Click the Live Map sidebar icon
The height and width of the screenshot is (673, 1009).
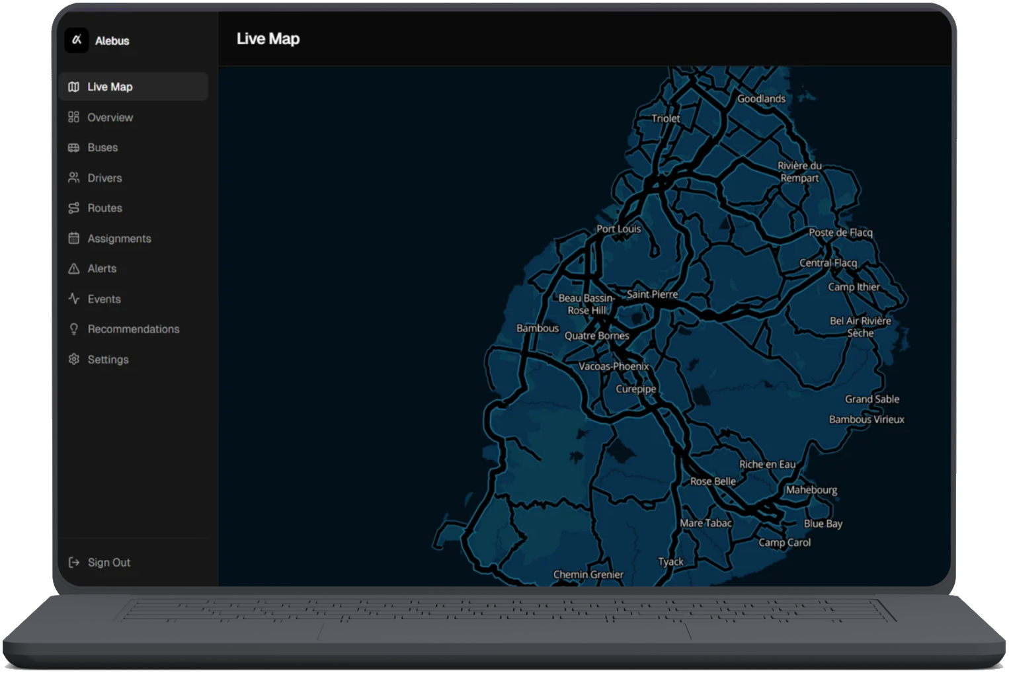(73, 87)
